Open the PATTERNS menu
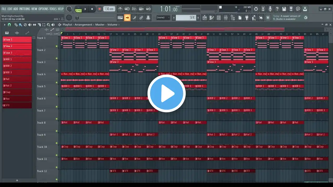The height and width of the screenshot is (187, 333). [24, 9]
